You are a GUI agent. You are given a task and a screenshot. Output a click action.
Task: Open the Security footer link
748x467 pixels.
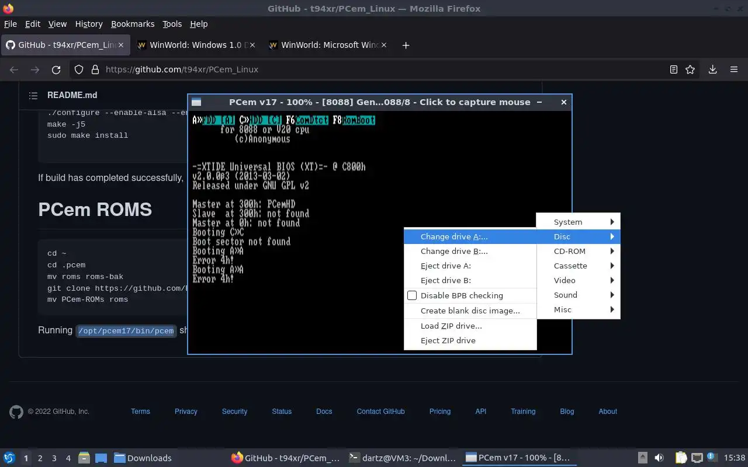[x=234, y=412]
